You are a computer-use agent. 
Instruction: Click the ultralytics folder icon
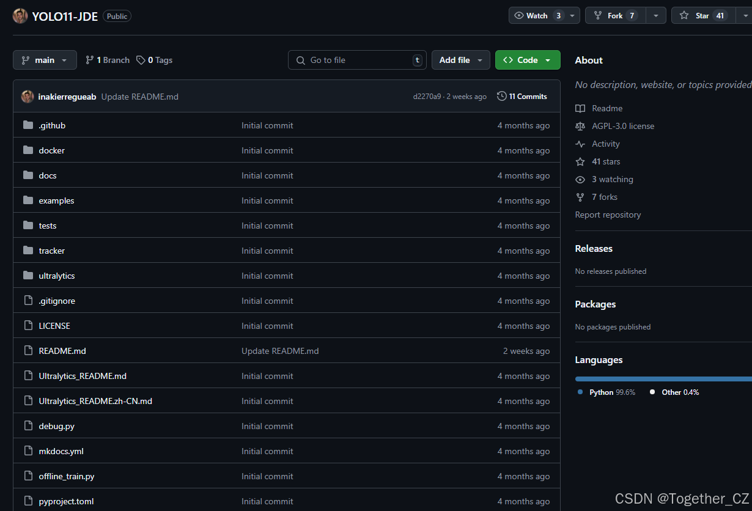click(x=28, y=276)
